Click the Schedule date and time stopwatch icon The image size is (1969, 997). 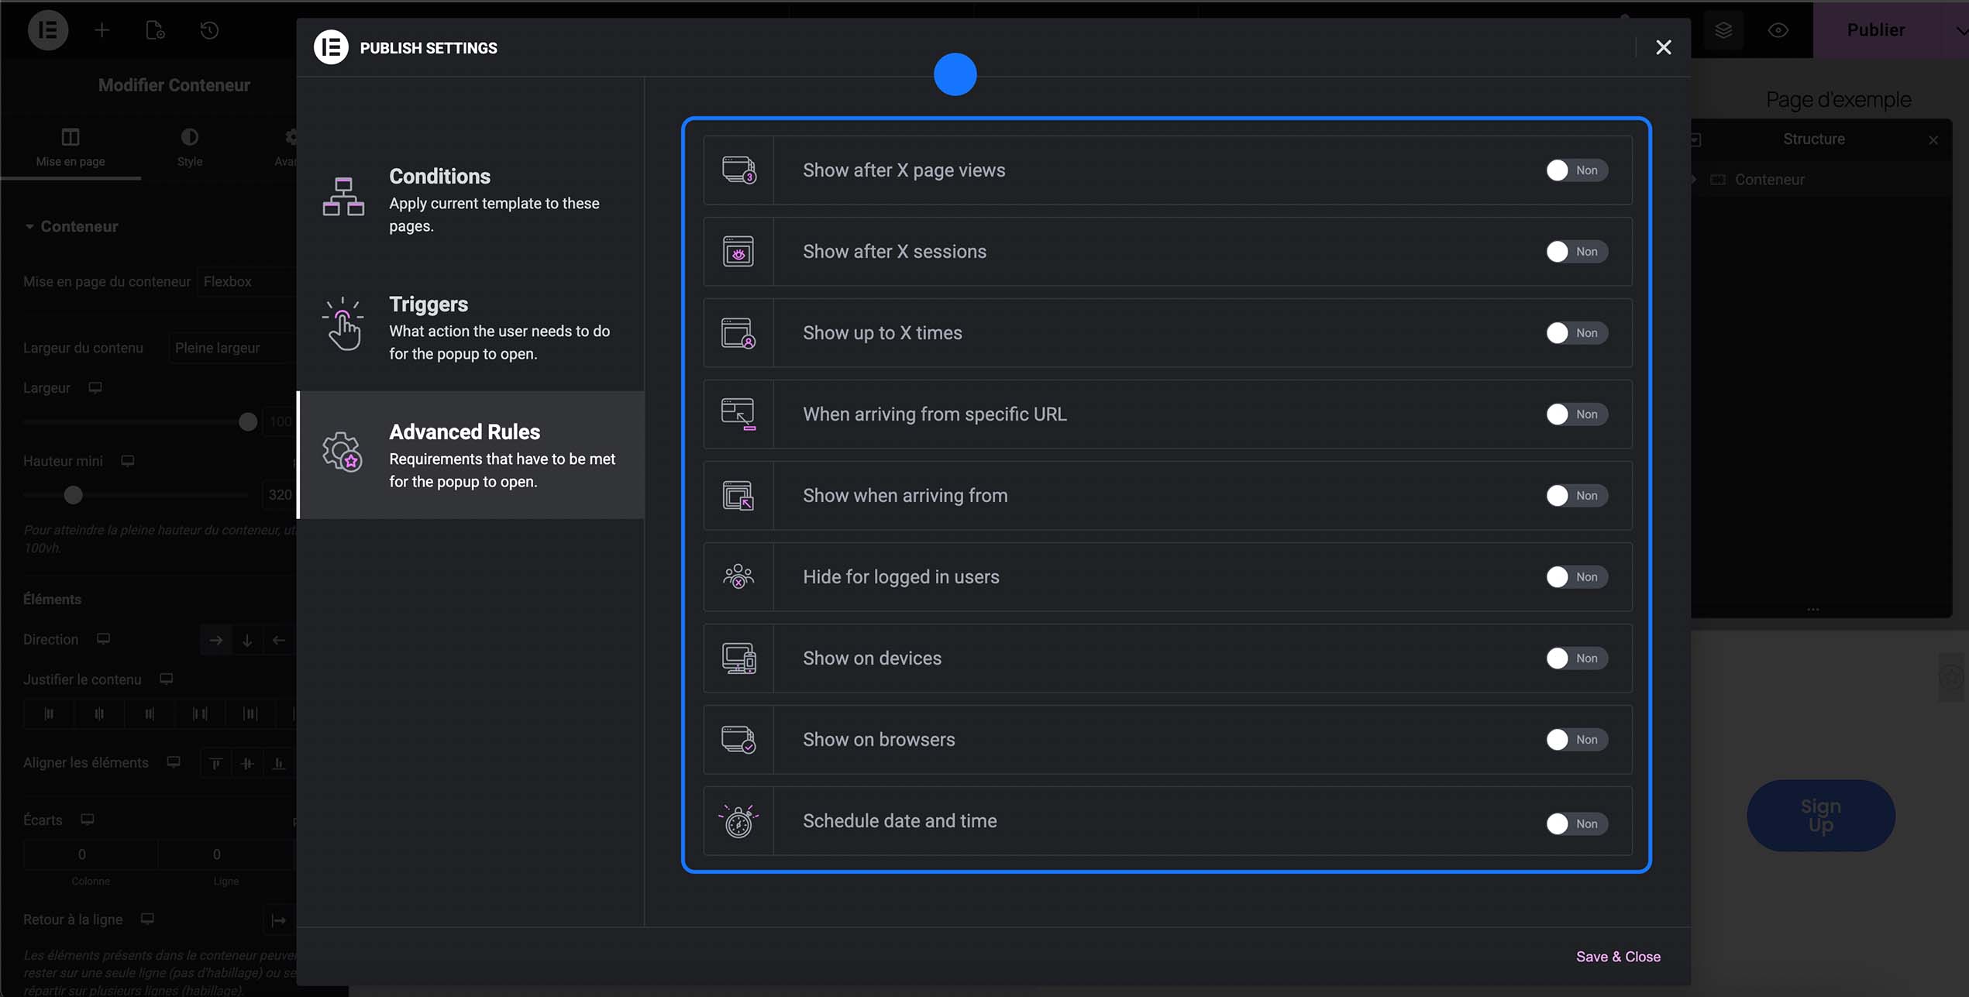[x=738, y=821]
